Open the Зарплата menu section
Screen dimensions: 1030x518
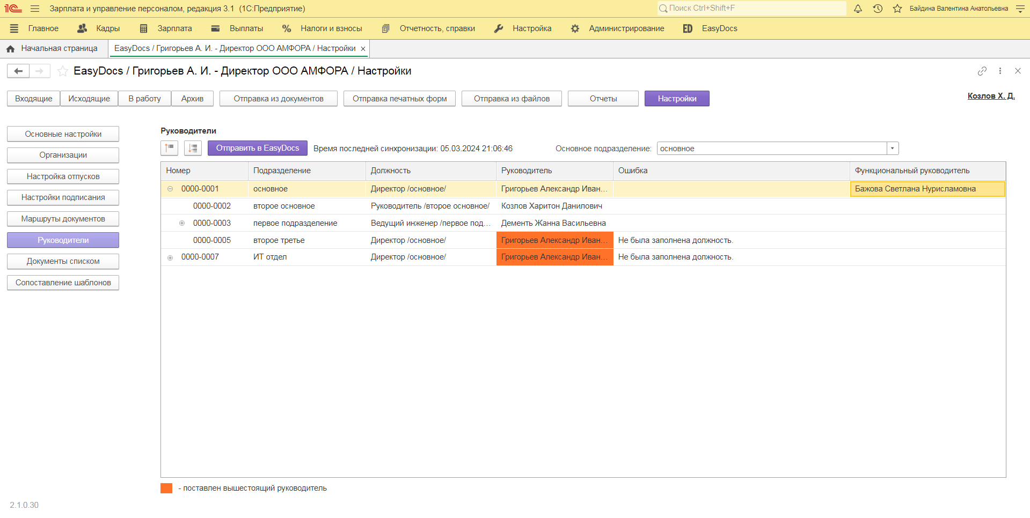click(174, 28)
